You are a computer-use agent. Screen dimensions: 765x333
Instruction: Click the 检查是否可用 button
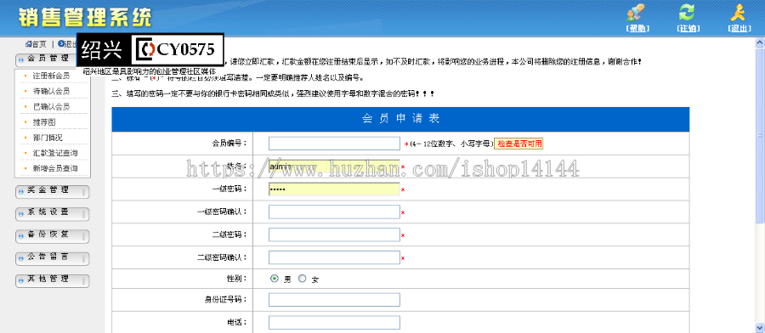(518, 144)
